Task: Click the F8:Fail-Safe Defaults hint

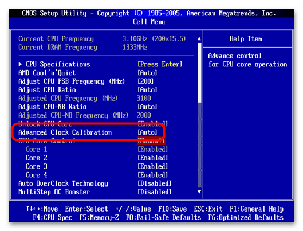Action: [x=163, y=217]
